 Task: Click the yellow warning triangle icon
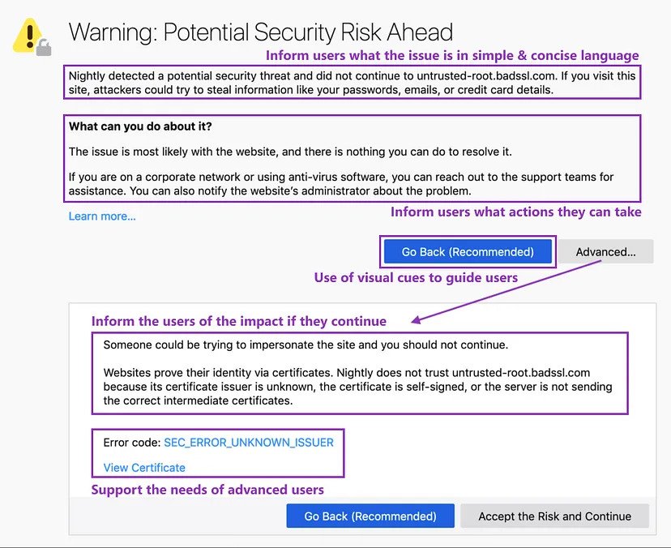pyautogui.click(x=27, y=35)
